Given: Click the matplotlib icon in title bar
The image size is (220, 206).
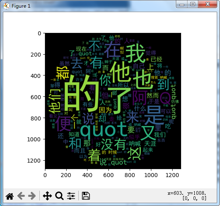Looking at the screenshot, I should (6, 6).
